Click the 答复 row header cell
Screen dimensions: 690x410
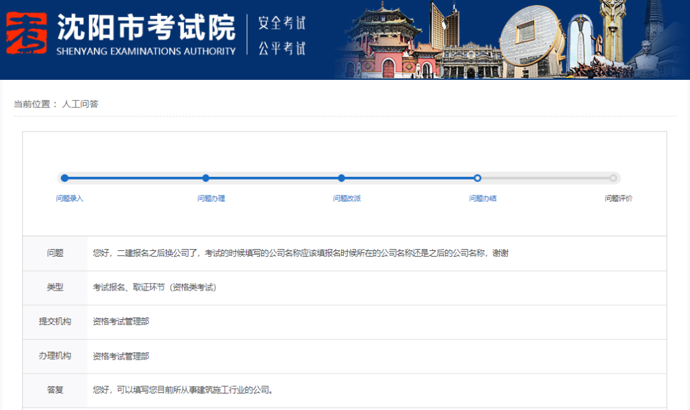point(55,390)
